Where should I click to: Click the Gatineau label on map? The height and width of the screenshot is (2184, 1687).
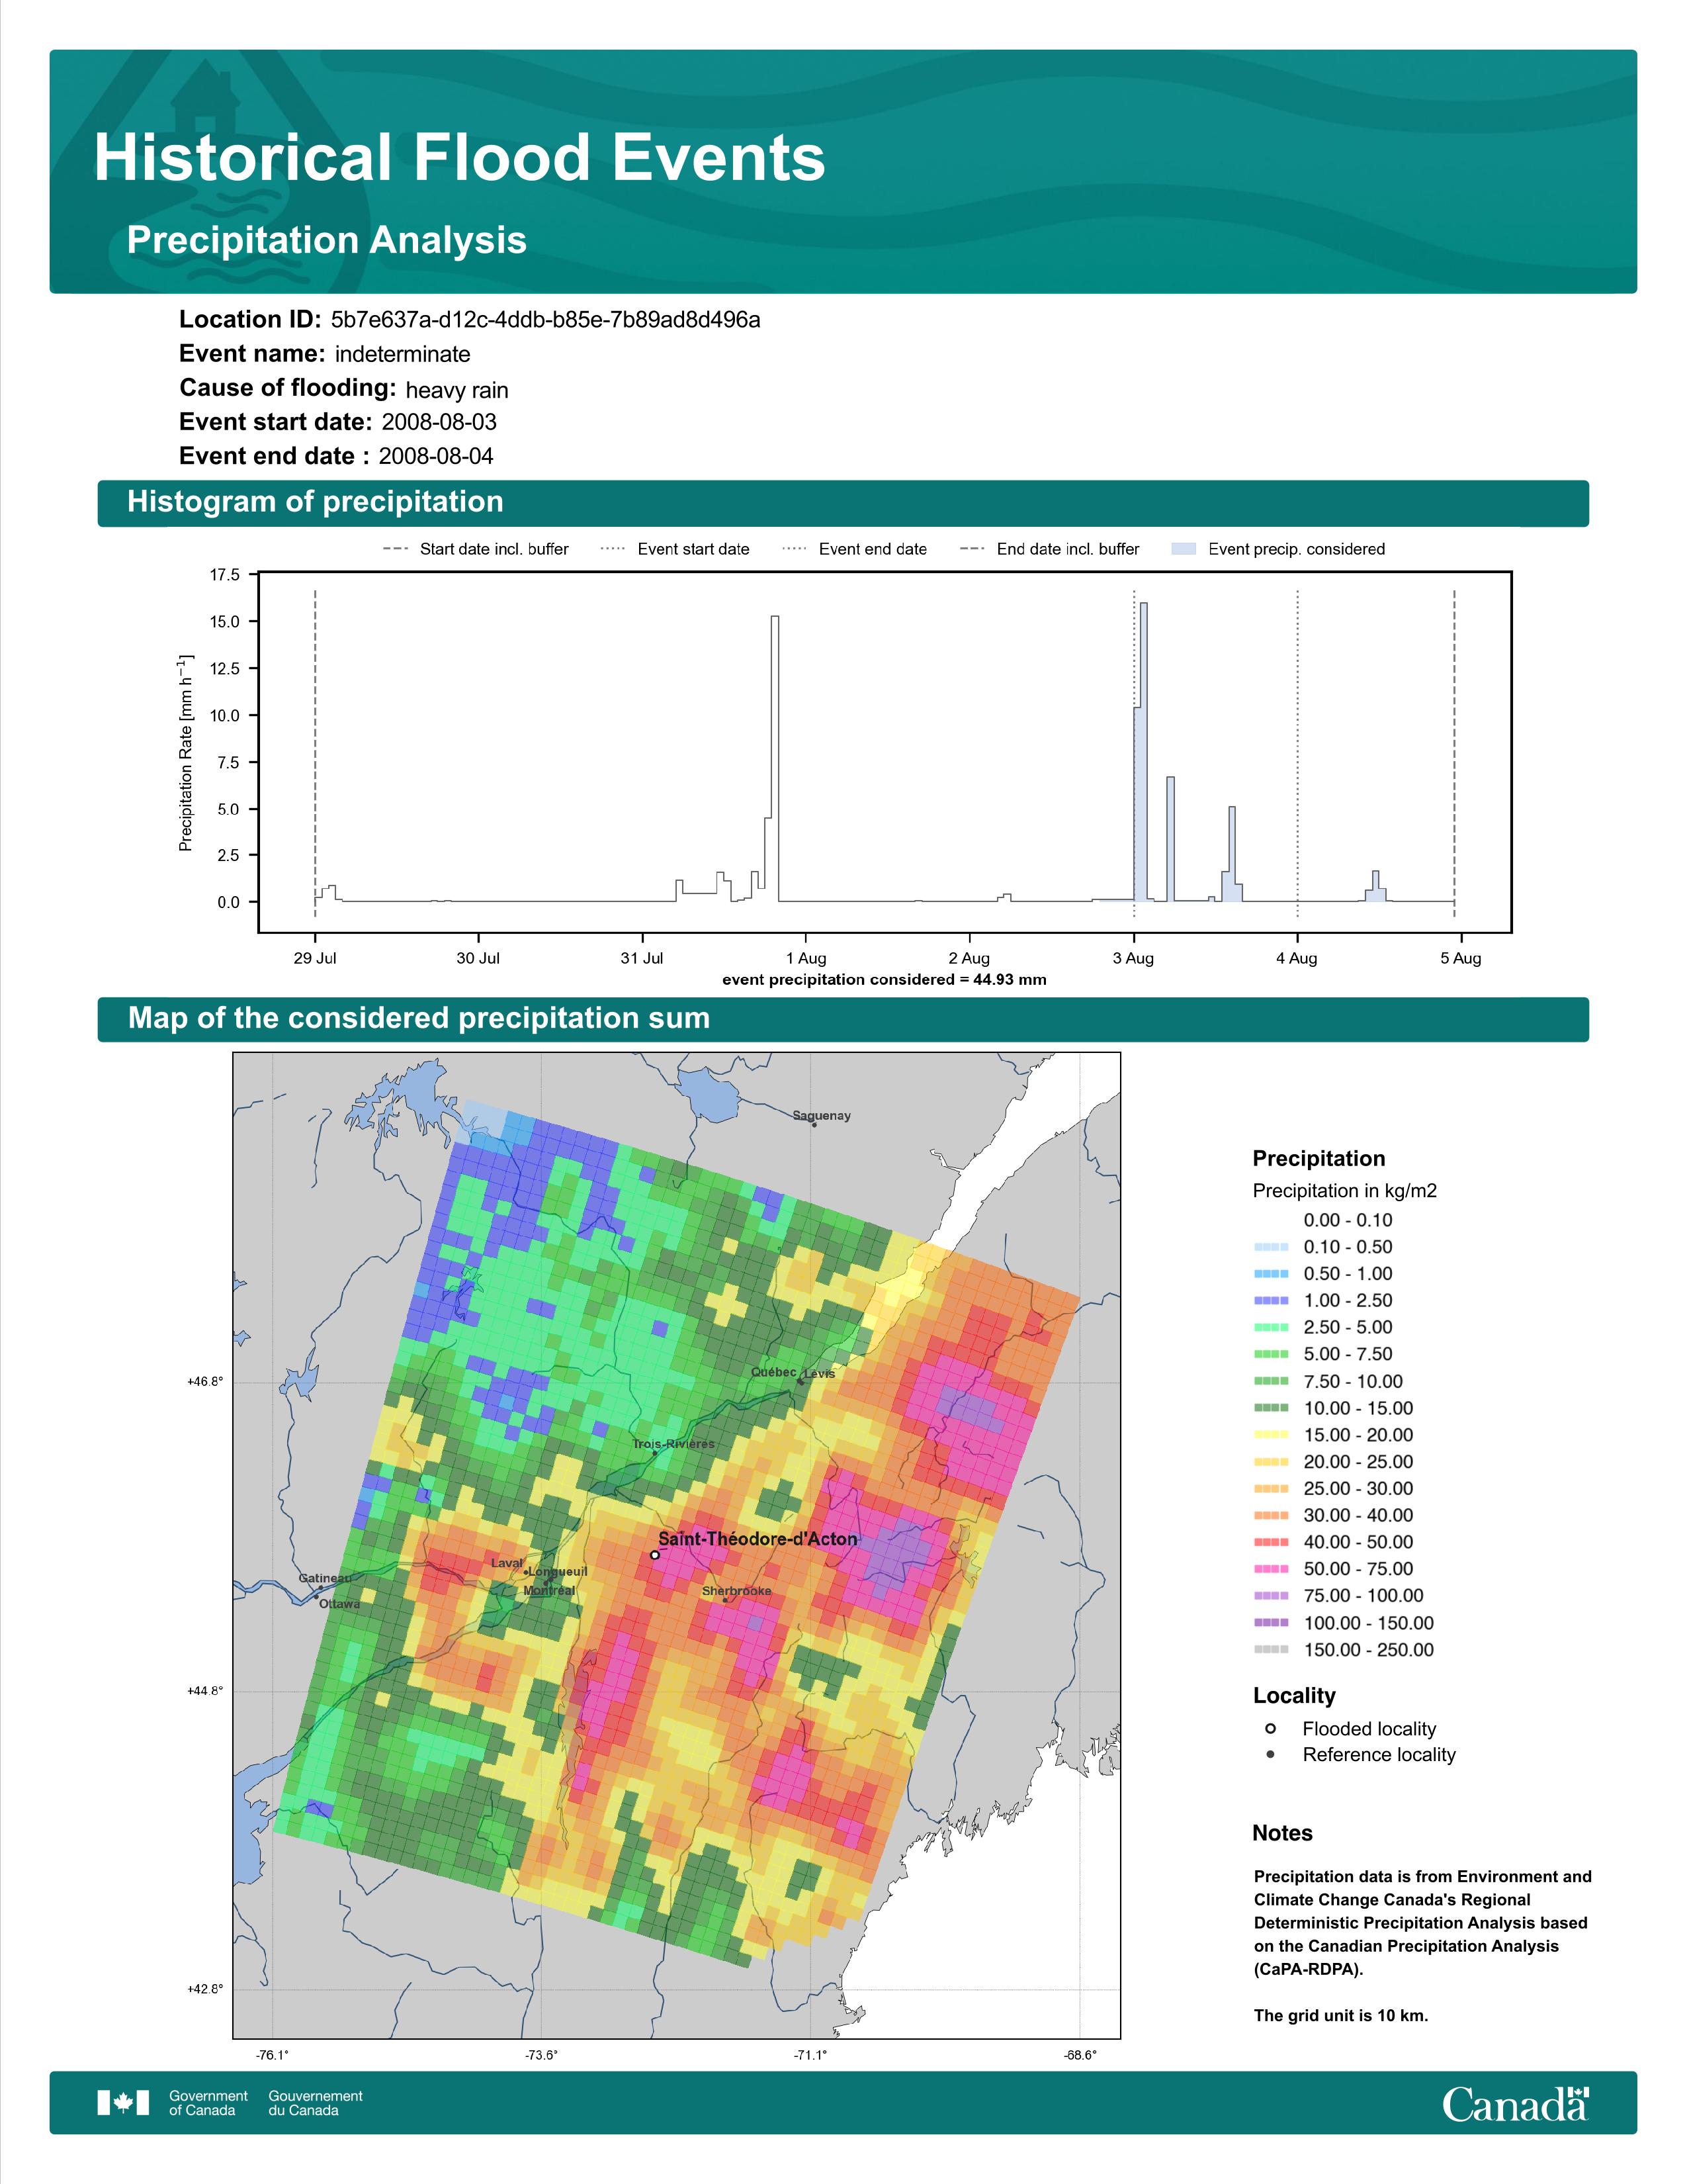tap(325, 1578)
